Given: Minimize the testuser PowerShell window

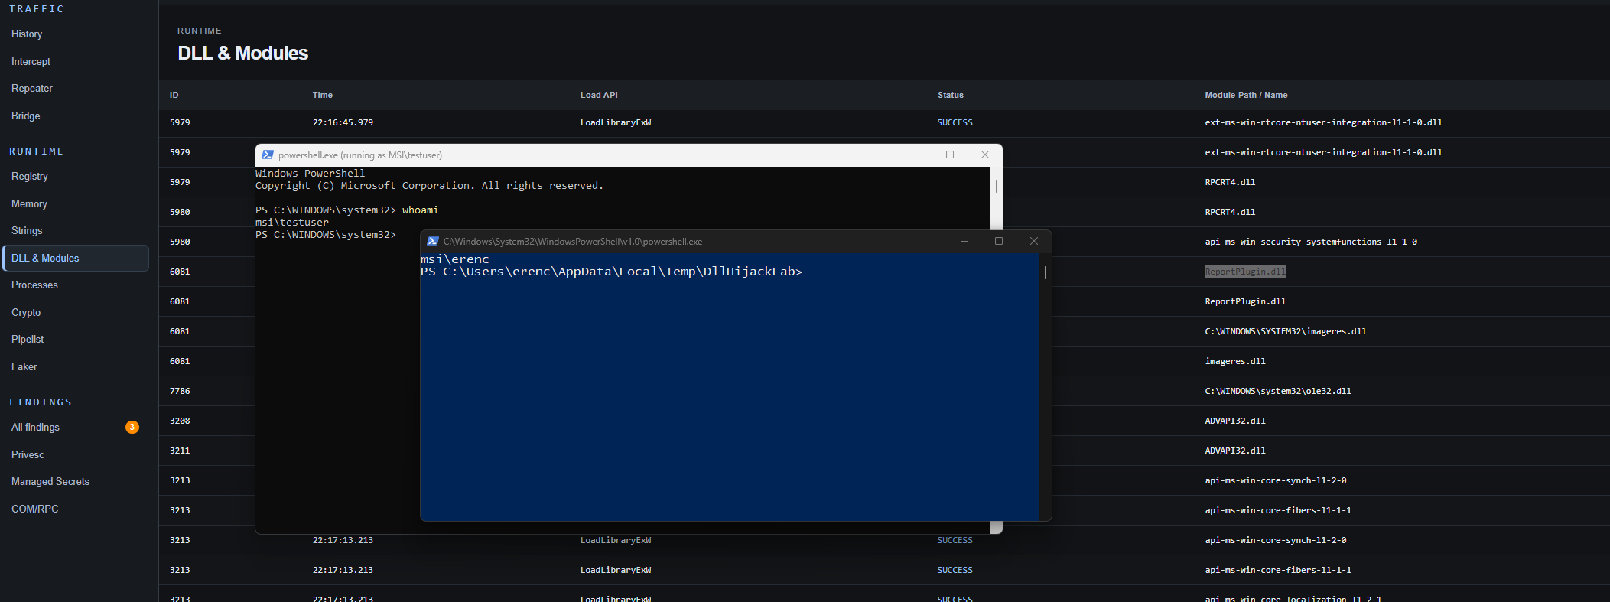Looking at the screenshot, I should point(915,155).
